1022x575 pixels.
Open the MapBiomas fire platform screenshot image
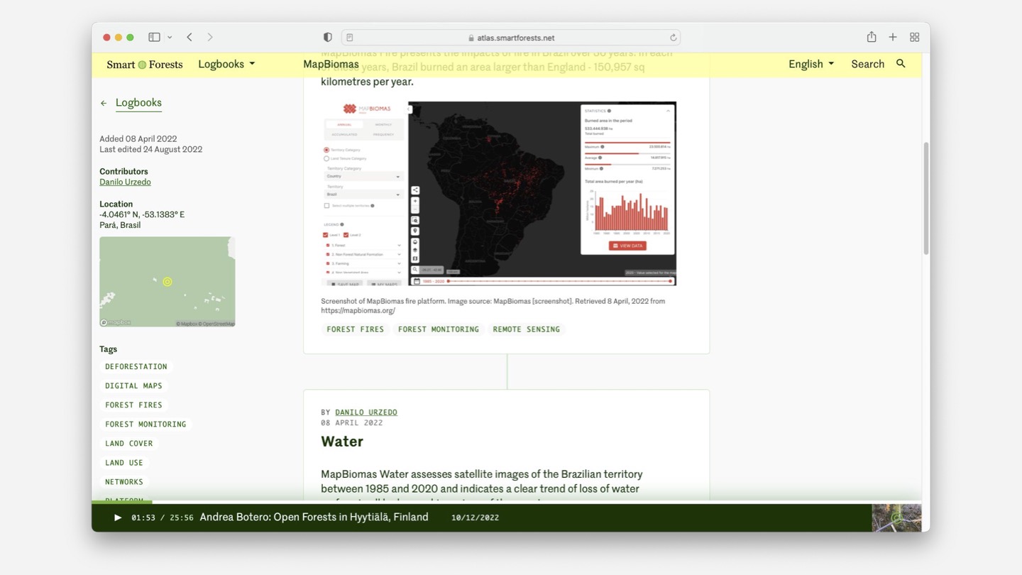[498, 193]
